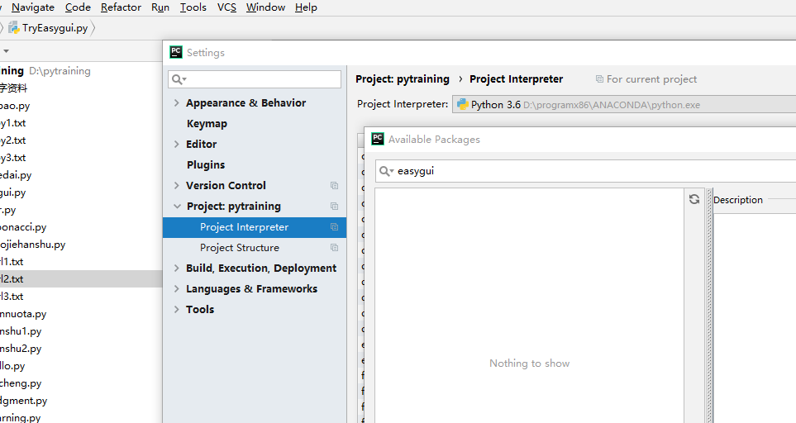Click the Python logo in interpreter field
The height and width of the screenshot is (423, 796).
pos(462,104)
